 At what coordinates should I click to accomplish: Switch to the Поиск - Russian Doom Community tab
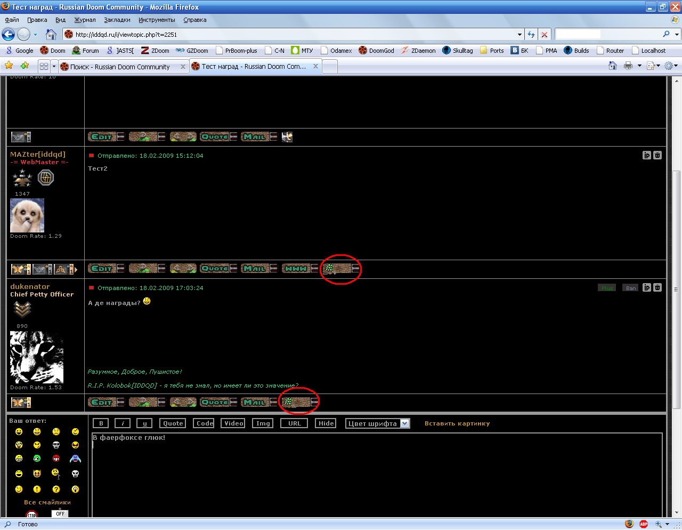coord(120,67)
